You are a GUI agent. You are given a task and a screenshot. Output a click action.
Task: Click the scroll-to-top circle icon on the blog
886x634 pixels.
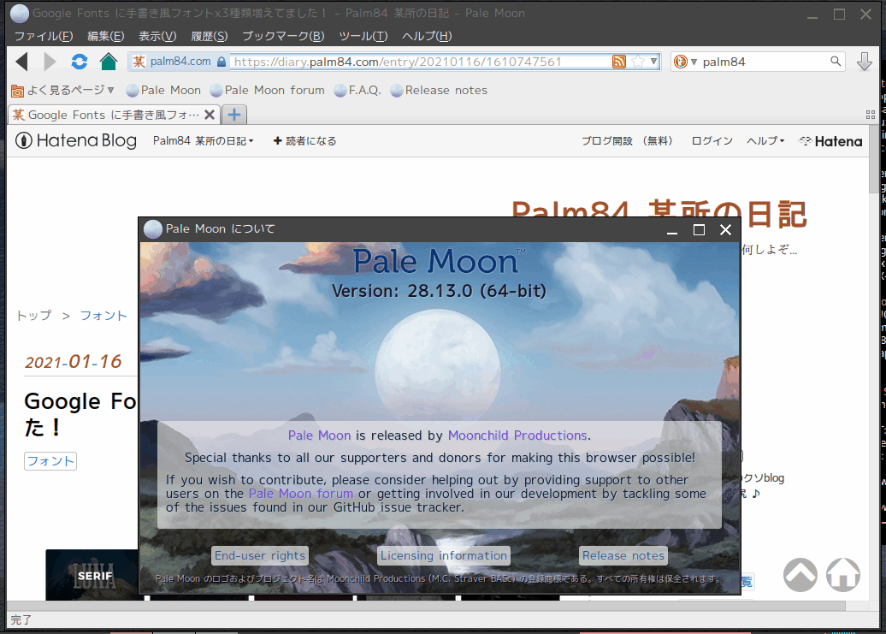tap(800, 576)
